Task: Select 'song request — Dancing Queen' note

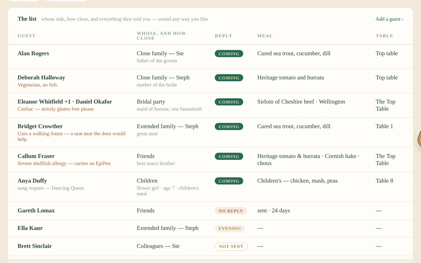Action: pyautogui.click(x=51, y=188)
